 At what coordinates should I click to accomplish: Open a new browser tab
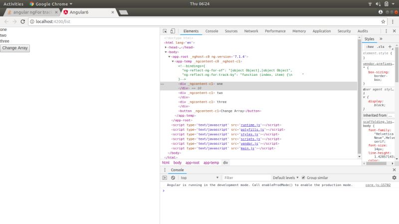[x=123, y=12]
